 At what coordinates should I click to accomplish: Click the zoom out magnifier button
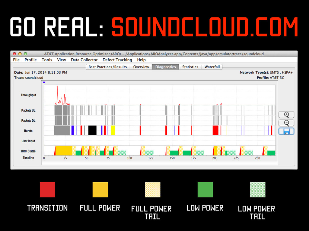[x=286, y=123]
